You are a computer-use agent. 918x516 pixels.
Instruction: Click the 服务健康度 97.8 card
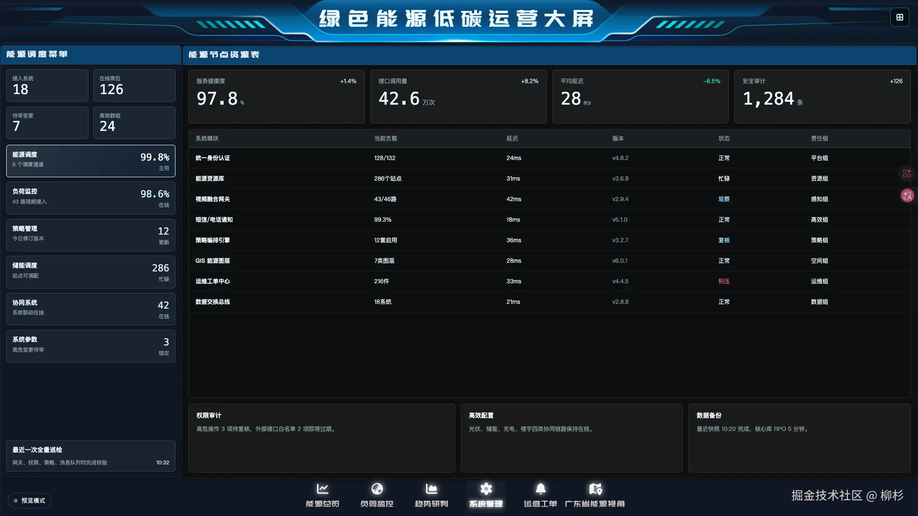[276, 97]
